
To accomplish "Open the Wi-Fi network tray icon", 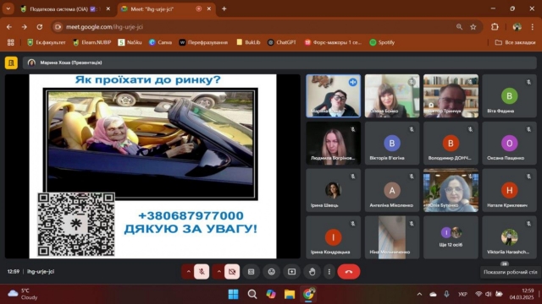I will [x=478, y=294].
